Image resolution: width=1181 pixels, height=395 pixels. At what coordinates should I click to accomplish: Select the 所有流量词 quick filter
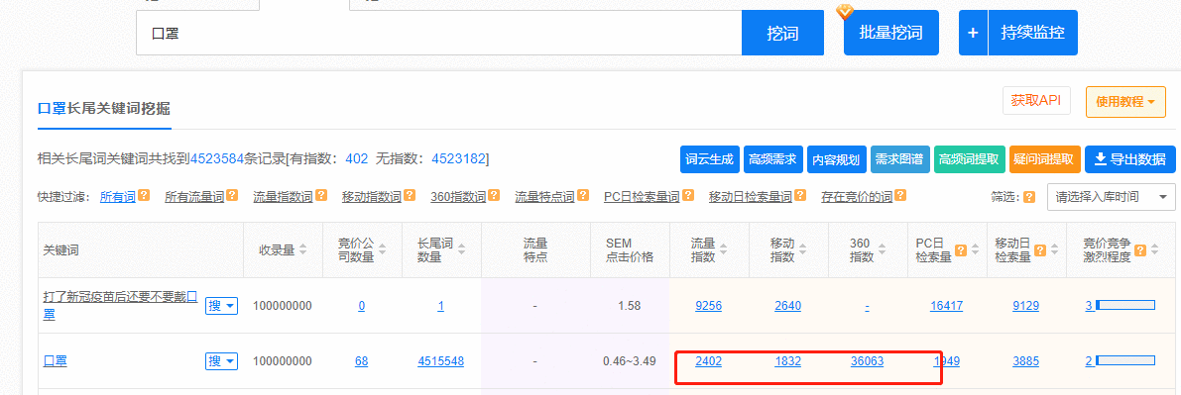(x=194, y=197)
